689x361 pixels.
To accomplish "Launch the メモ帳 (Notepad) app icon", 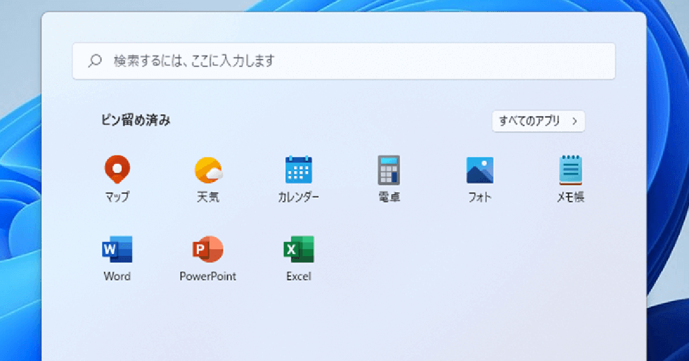I will (x=571, y=170).
